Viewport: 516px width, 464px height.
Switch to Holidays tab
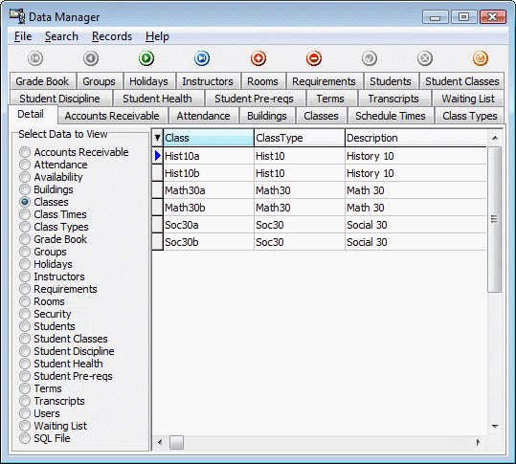tap(148, 81)
